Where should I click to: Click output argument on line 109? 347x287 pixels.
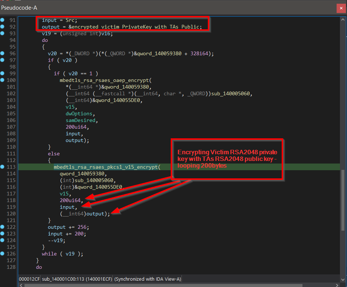pos(75,141)
